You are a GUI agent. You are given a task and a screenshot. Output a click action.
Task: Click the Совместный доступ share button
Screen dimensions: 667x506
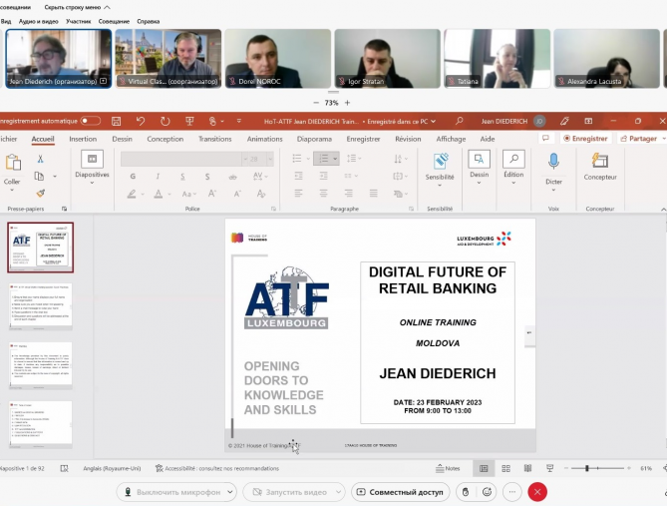click(x=400, y=491)
